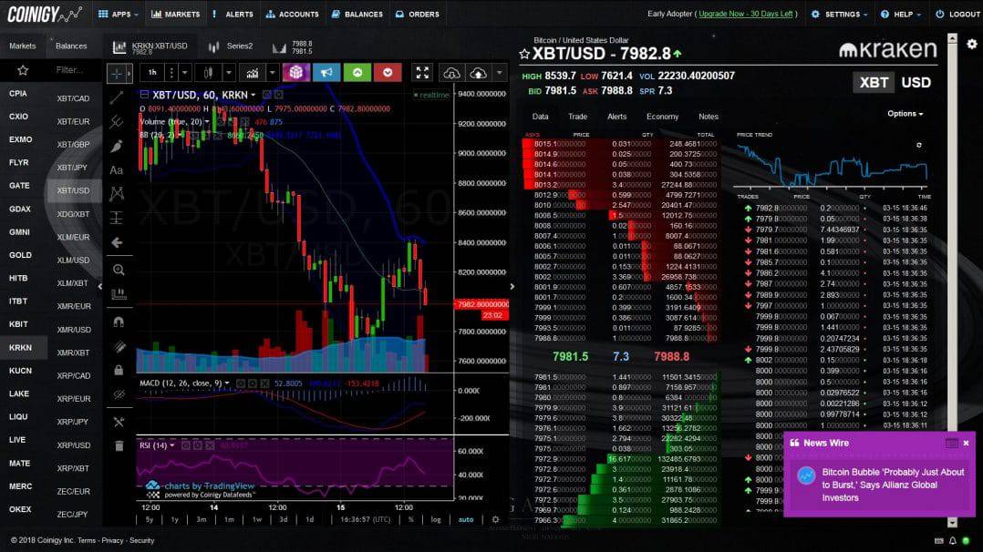
Task: Click the candlestick chart style icon
Action: [208, 73]
